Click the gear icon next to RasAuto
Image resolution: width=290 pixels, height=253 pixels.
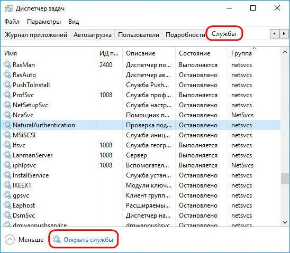(7, 74)
